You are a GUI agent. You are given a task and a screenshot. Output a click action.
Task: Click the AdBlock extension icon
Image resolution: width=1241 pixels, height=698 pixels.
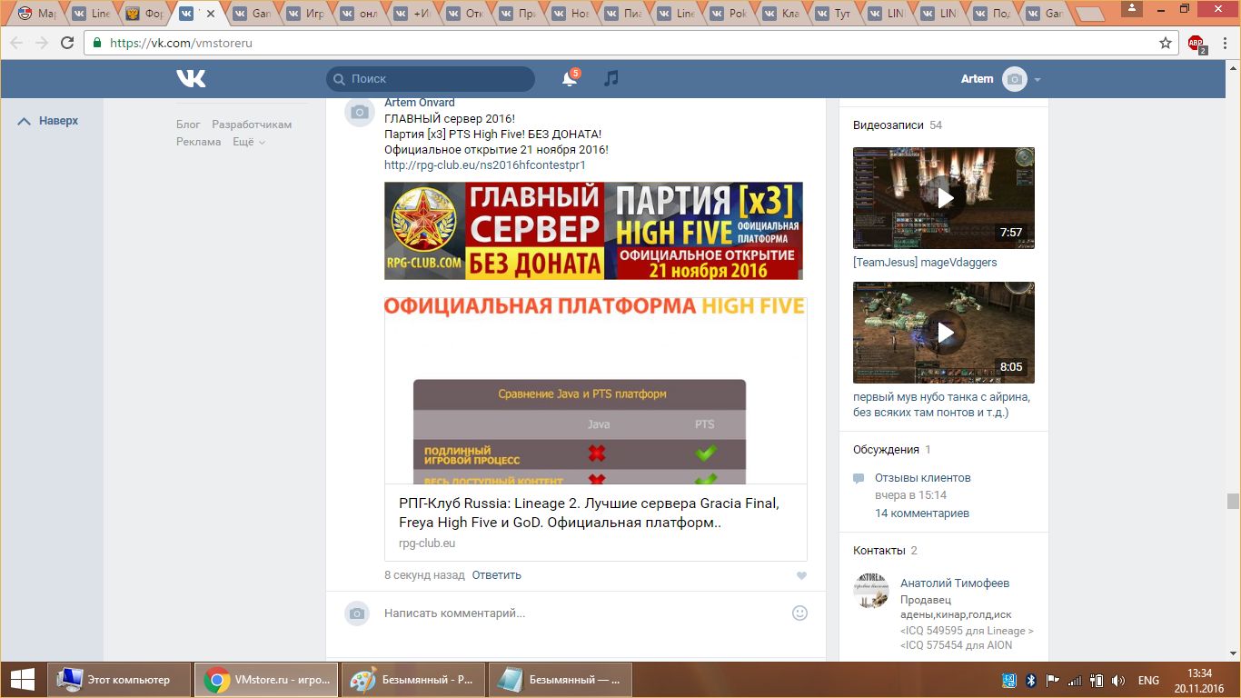point(1196,43)
